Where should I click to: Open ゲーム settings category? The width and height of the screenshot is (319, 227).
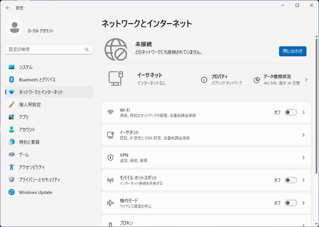coord(49,155)
